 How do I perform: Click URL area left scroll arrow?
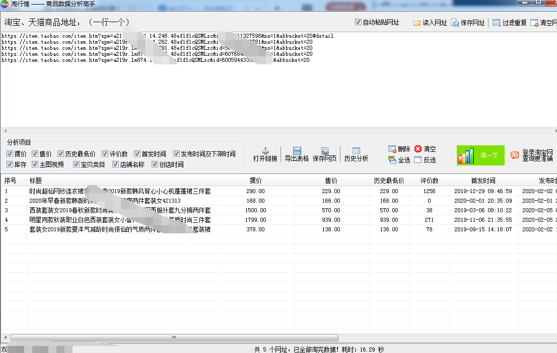pyautogui.click(x=6, y=131)
